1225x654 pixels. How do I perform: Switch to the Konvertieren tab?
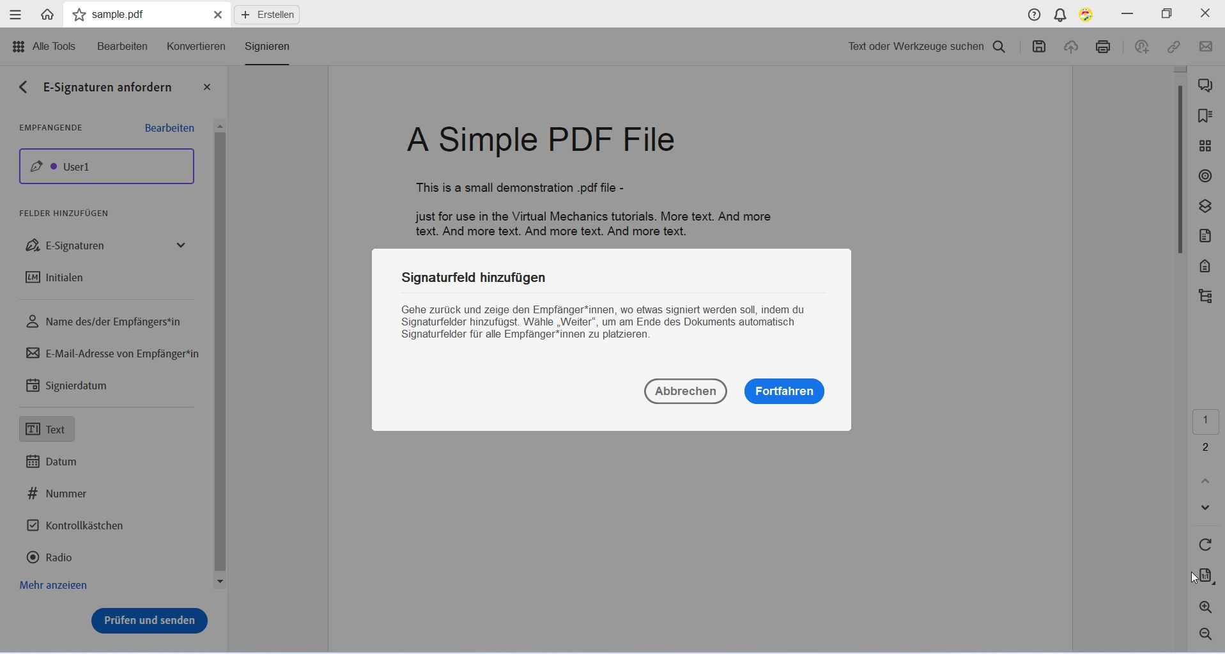click(x=196, y=47)
